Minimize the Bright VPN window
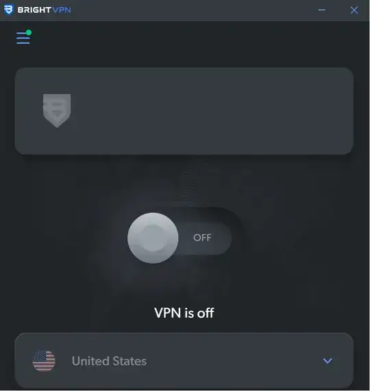Image resolution: width=370 pixels, height=391 pixels. point(322,10)
